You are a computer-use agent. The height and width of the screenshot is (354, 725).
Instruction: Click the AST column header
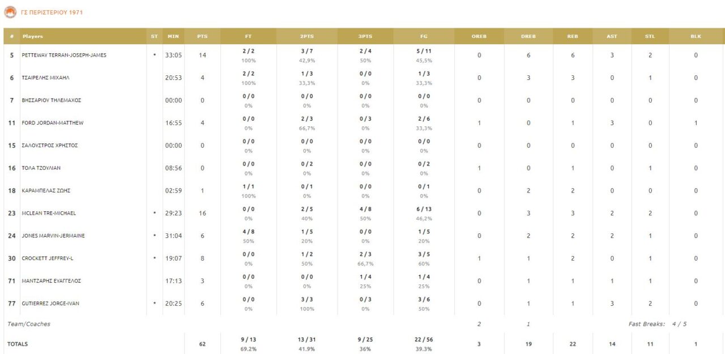point(612,36)
